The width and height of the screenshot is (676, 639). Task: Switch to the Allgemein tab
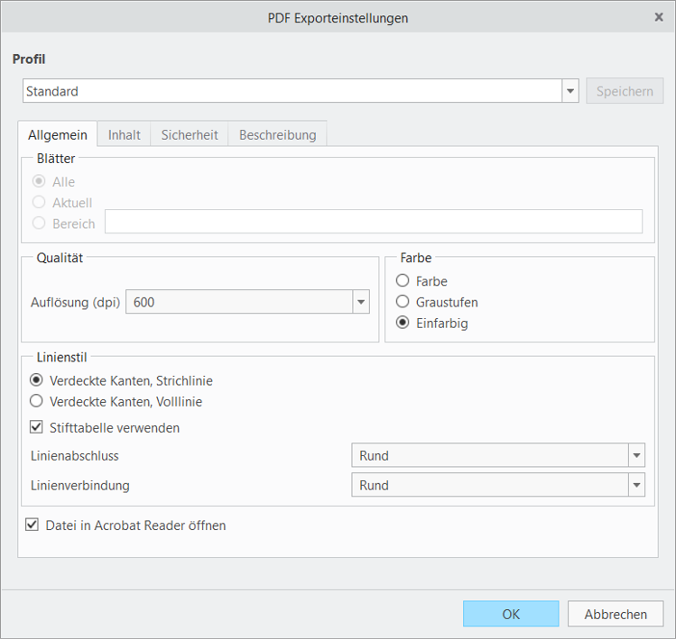click(x=58, y=135)
